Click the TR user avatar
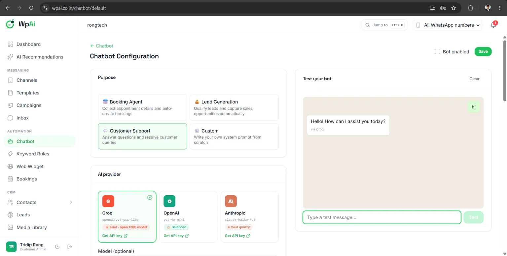 tap(11, 247)
